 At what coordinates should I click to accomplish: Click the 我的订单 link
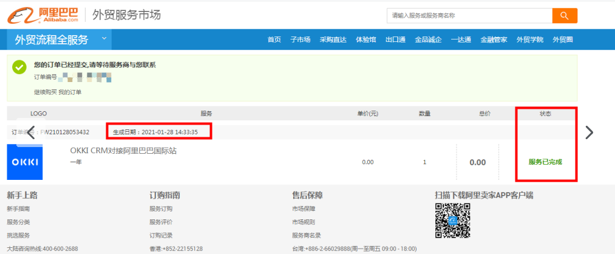coord(70,92)
